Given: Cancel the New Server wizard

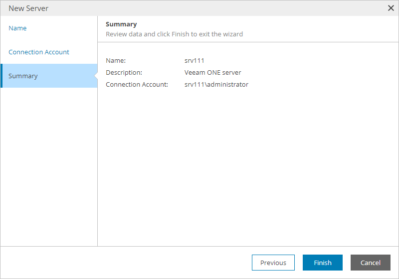Looking at the screenshot, I should point(371,263).
